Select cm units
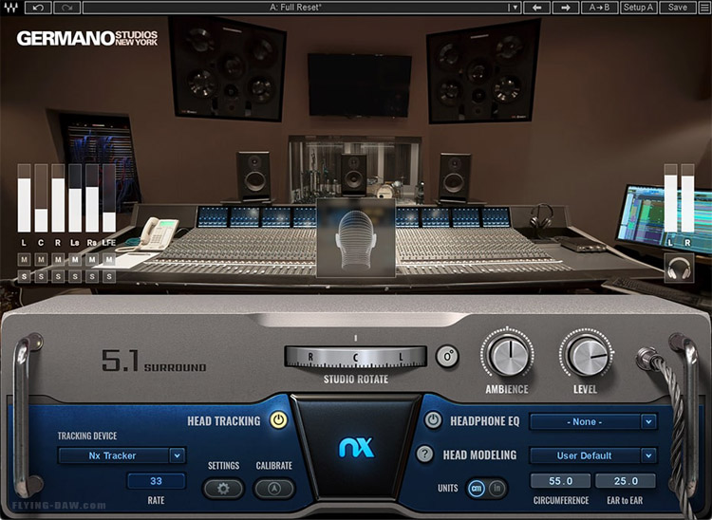The width and height of the screenshot is (712, 520). click(477, 489)
